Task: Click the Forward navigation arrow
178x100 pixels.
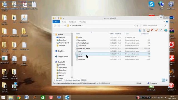Action: [59, 26]
